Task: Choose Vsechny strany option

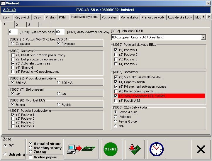Action: [x=30, y=148]
